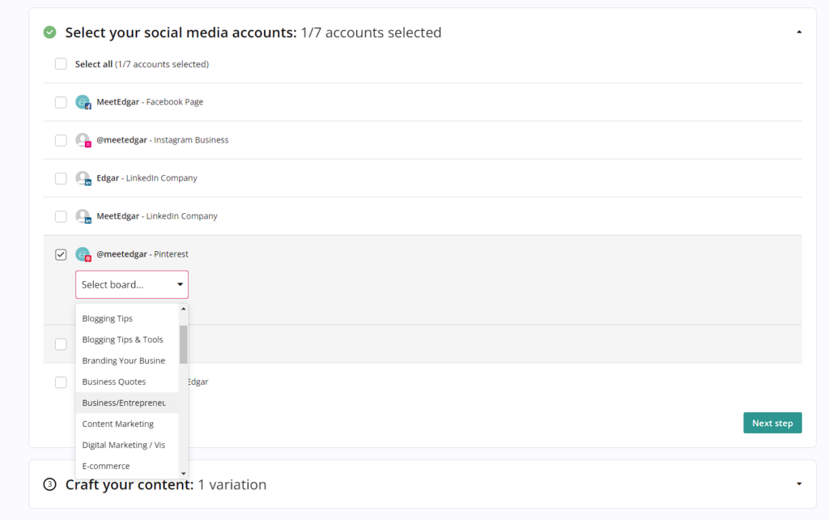Click the board list scrollbar thumb
This screenshot has width=829, height=520.
(184, 344)
